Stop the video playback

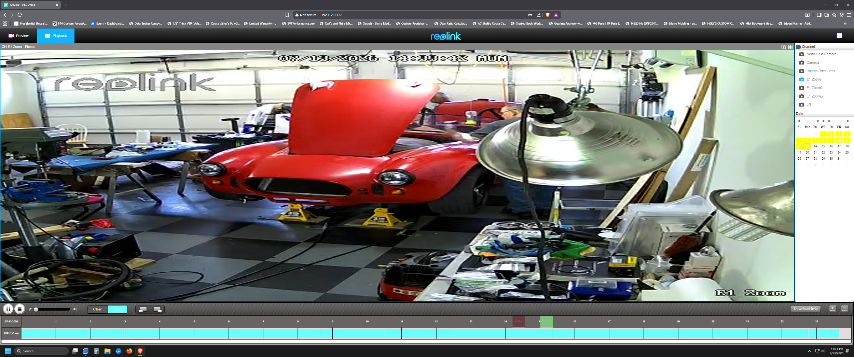pyautogui.click(x=19, y=309)
